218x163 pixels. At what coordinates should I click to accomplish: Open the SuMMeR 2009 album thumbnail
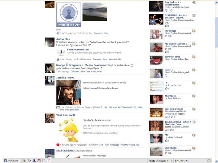[156, 61]
